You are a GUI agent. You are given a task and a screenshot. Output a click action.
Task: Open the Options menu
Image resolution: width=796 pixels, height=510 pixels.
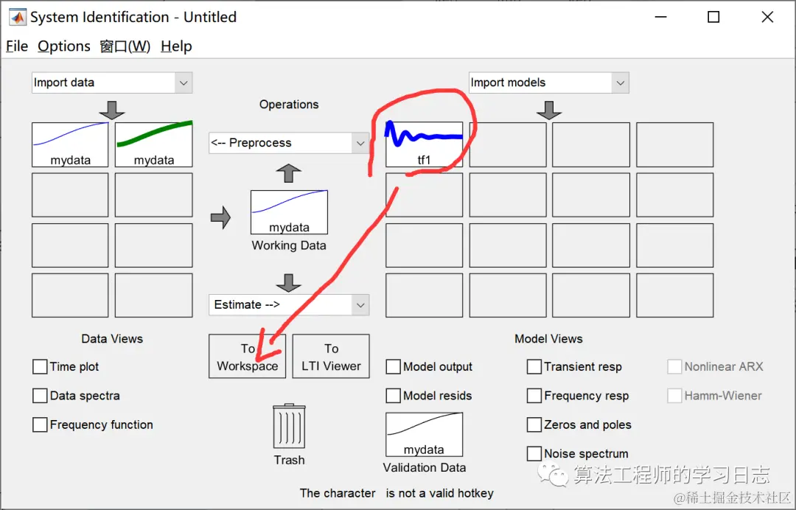64,46
